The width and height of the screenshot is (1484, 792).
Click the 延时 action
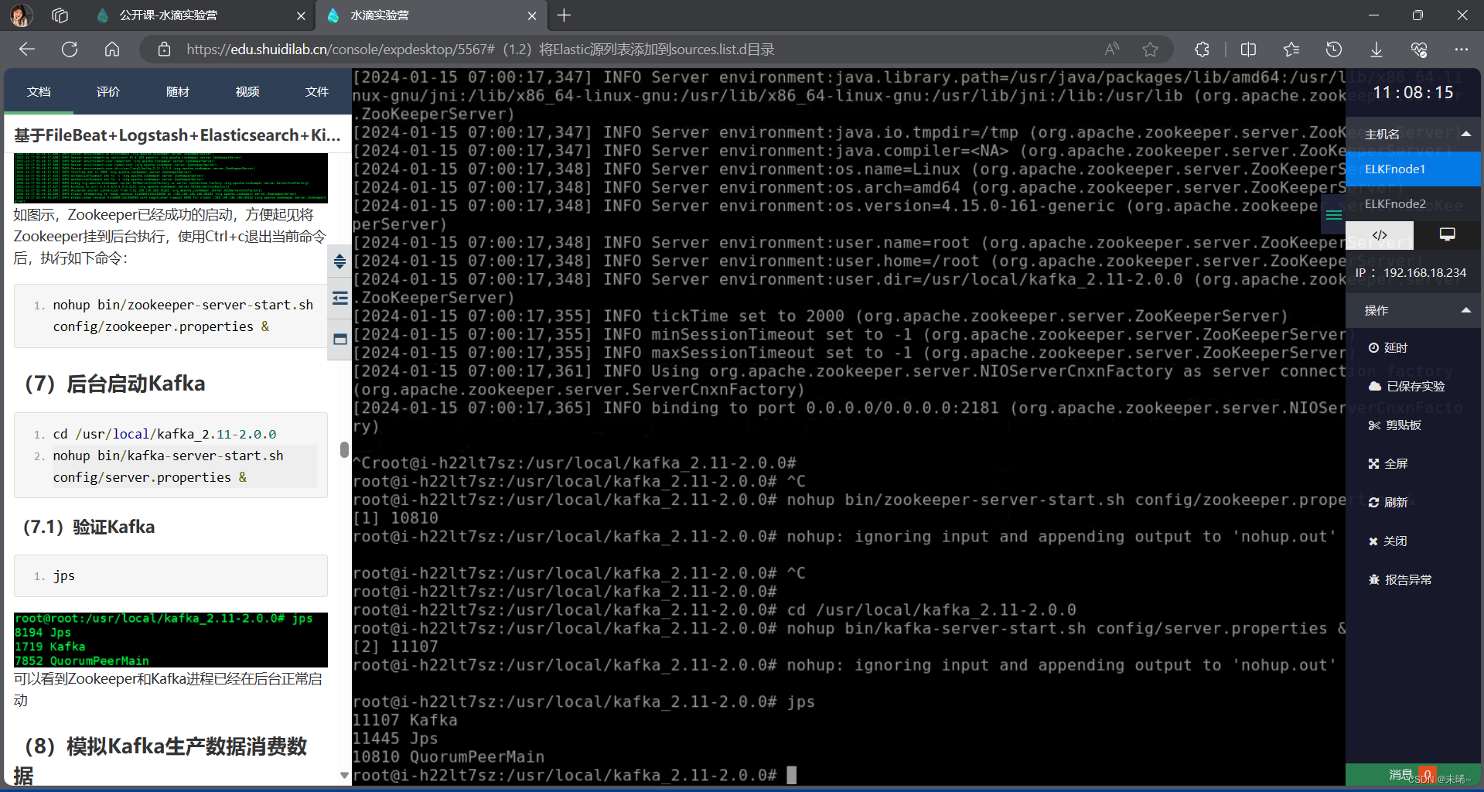[x=1388, y=348]
